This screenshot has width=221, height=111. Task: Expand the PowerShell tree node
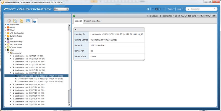click(x=6, y=25)
